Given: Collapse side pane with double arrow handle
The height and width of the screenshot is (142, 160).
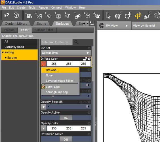Looking at the screenshot, I should [96, 124].
